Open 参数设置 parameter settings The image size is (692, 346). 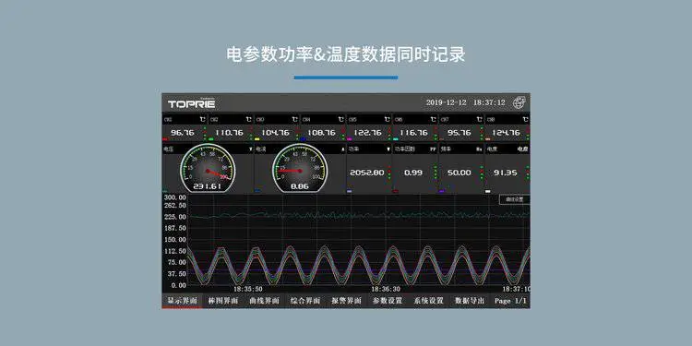(x=388, y=301)
